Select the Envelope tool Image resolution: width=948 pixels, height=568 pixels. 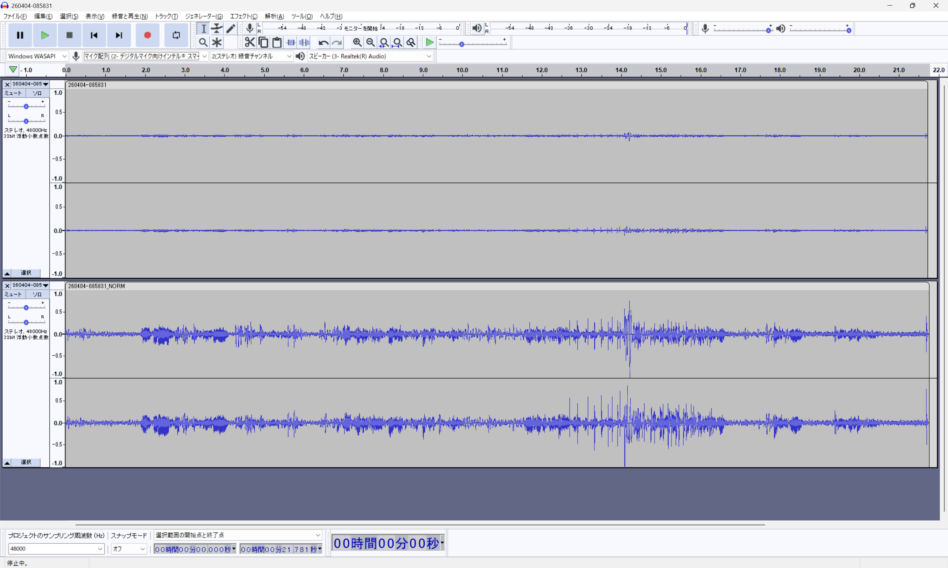tap(217, 28)
